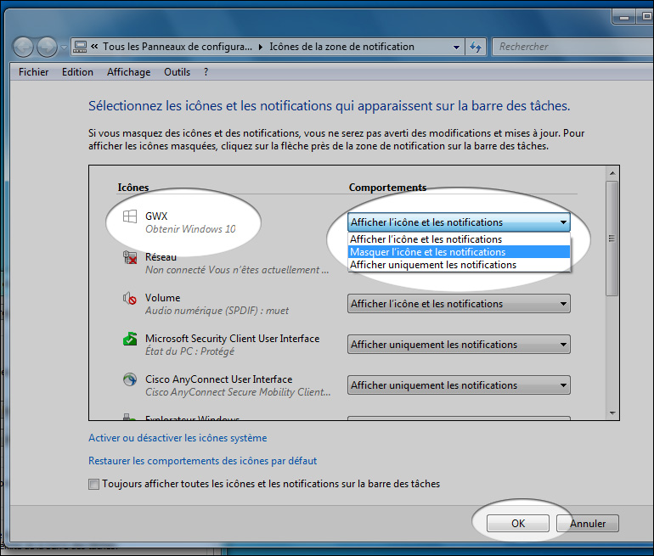Screen dimensions: 654x556
Task: Open Cisco AnyConnect behavior dropdown
Action: point(459,385)
